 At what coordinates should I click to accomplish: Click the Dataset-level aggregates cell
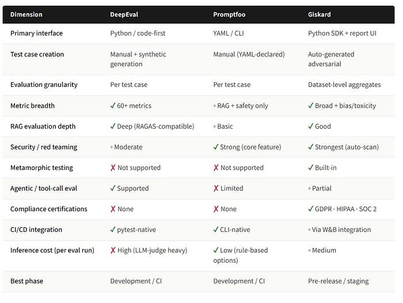344,85
